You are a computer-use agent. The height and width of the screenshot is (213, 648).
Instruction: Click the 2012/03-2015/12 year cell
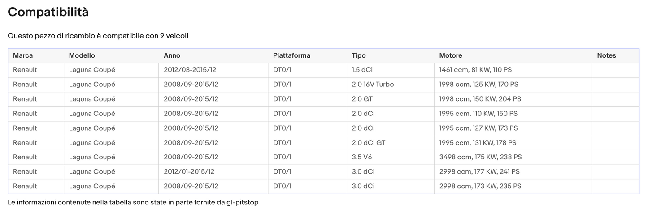pos(191,70)
